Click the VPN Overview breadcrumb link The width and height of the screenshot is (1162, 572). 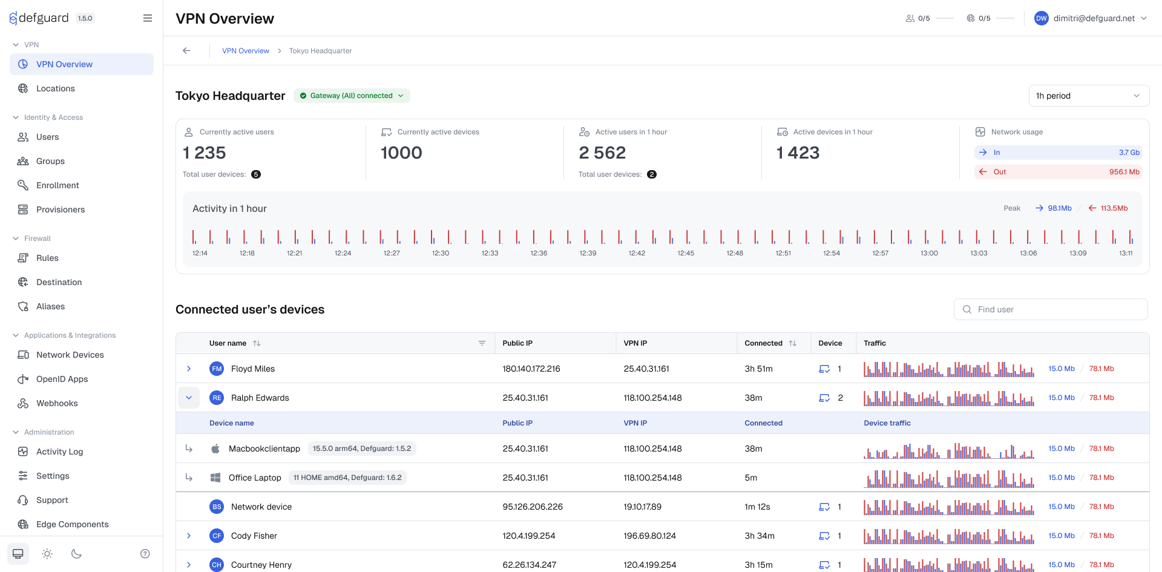246,51
